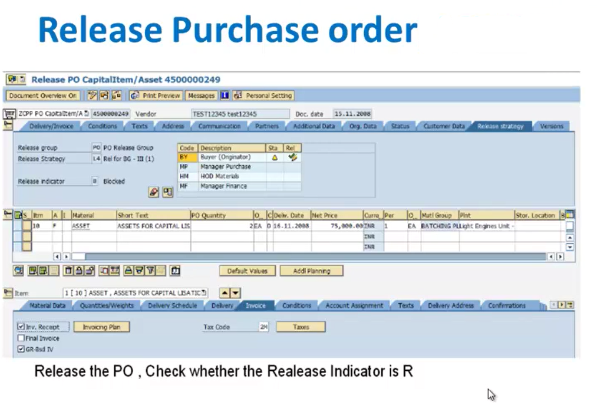Click the sort descending icon in the item toolbar

click(139, 271)
